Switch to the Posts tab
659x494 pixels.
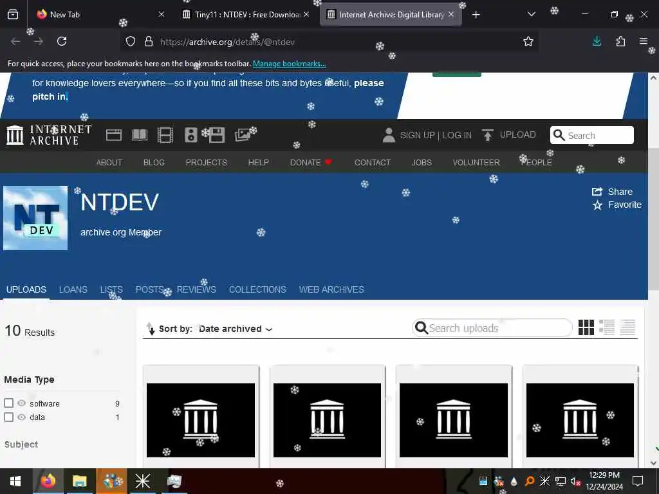pos(149,289)
